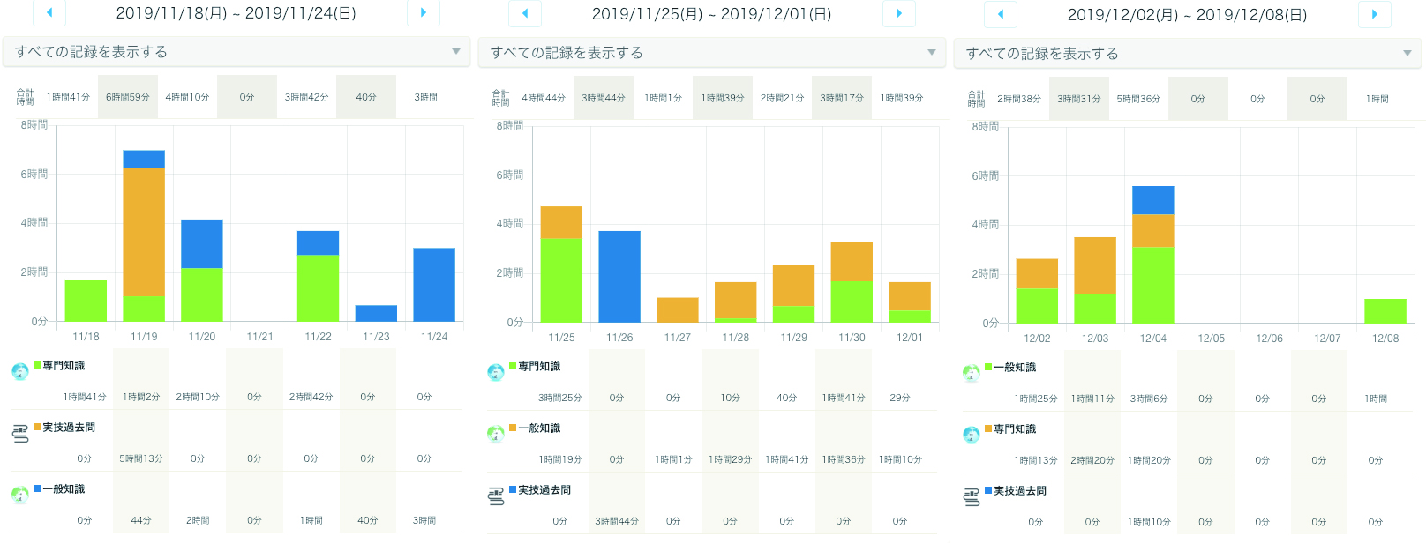Click the 6時間59分 daily total
Viewport: 1426px width, 544px height.
click(x=128, y=97)
